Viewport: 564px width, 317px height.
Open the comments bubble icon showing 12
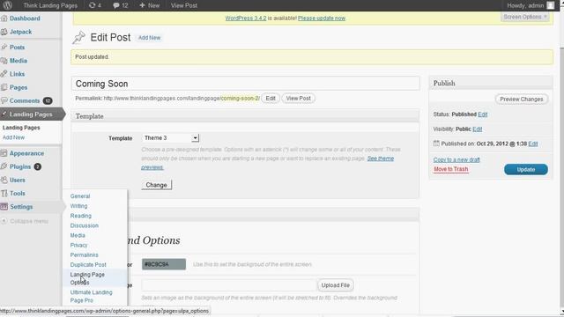tap(120, 5)
